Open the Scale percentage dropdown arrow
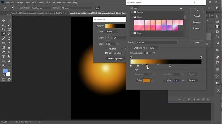Screen dimensions: 222x124 pos(114,44)
